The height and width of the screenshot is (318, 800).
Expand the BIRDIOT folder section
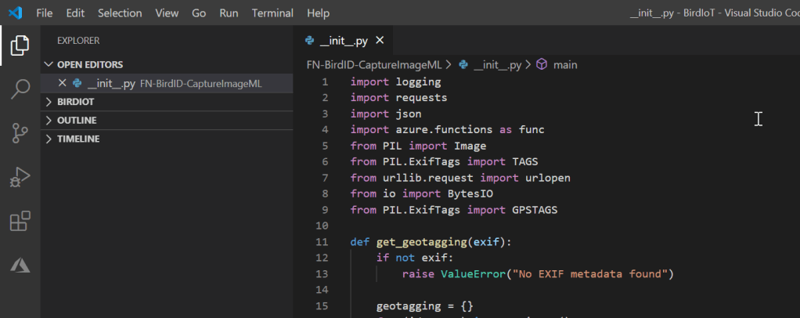click(x=75, y=102)
